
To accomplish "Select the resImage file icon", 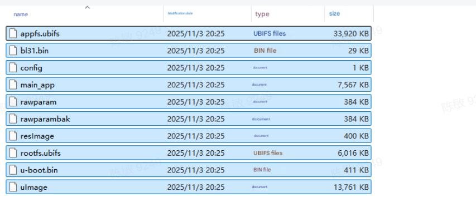I will 13,136.
